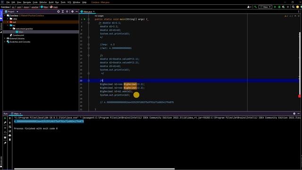This screenshot has height=170, width=302.
Task: Click Collapse All in Project panel
Action: tap(67, 11)
